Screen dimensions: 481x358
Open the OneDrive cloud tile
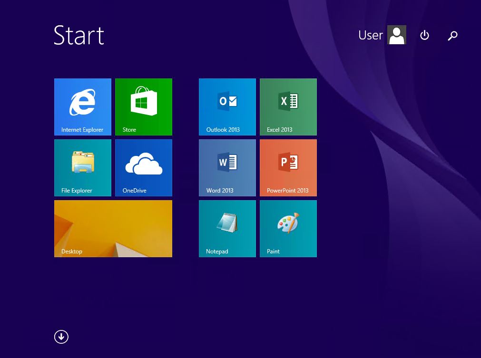(x=143, y=167)
